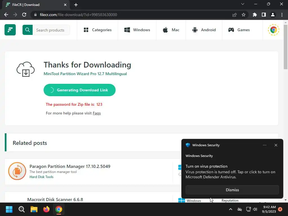Dismiss the Windows Security notification
The image size is (288, 216).
[x=232, y=190]
